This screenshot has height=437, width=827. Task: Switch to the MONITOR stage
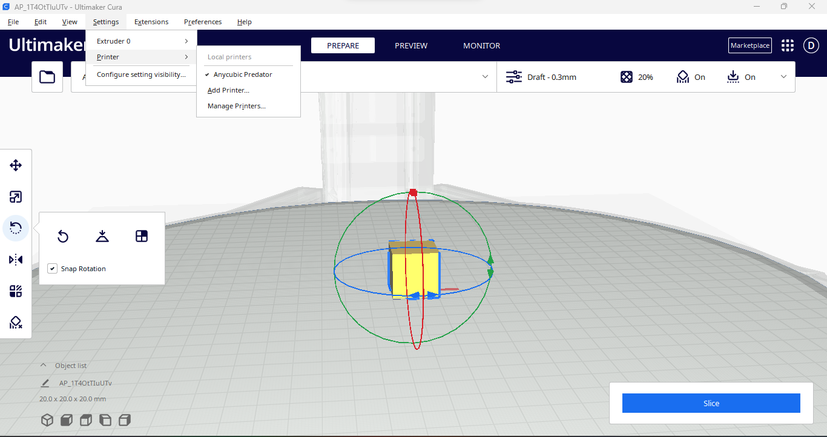[482, 45]
